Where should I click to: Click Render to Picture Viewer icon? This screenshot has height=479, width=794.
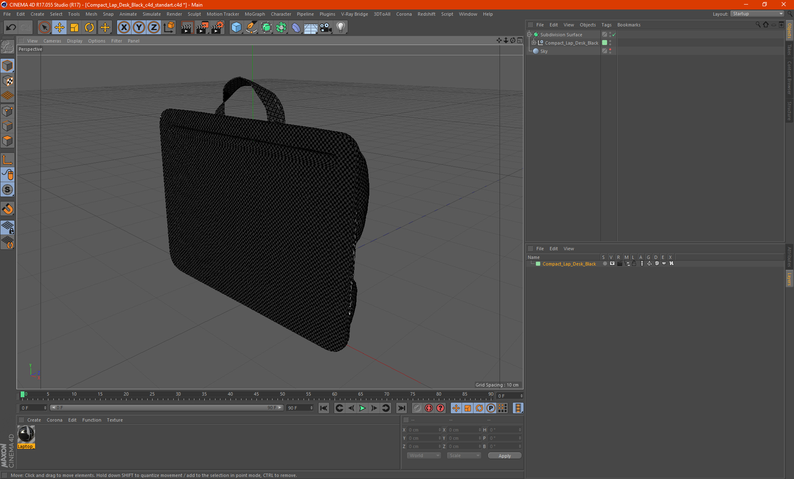(x=202, y=28)
